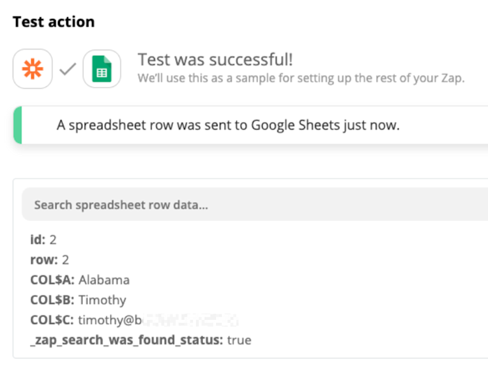
Task: Click the Timothy value text
Action: (x=102, y=300)
